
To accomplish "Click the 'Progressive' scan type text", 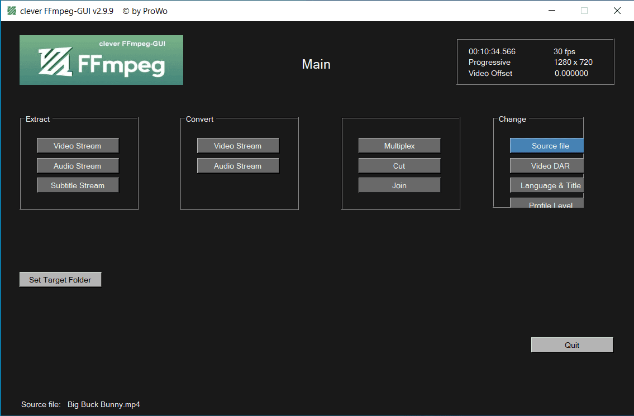I will pos(490,62).
